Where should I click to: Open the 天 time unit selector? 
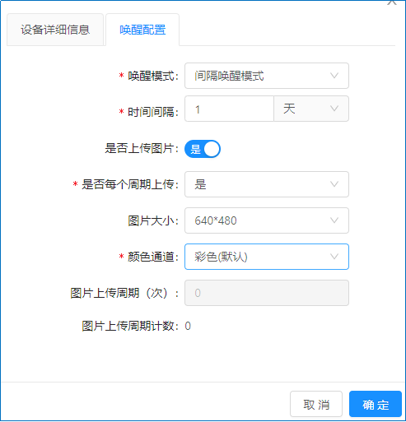point(311,109)
